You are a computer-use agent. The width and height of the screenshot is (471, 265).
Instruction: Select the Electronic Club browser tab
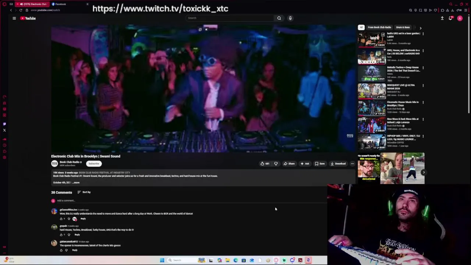coord(32,4)
